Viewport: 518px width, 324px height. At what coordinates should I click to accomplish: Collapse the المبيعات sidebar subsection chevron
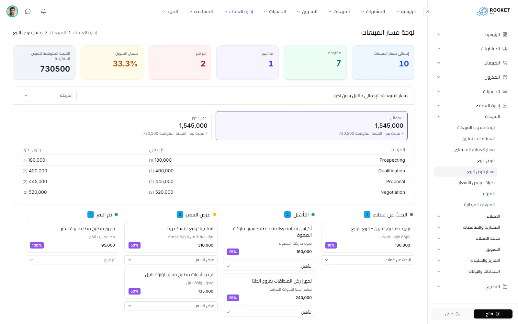439,117
